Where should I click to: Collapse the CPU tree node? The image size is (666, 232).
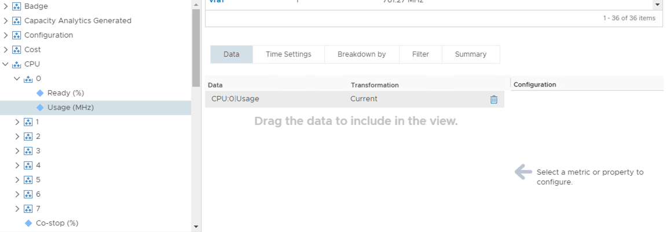[x=6, y=64]
